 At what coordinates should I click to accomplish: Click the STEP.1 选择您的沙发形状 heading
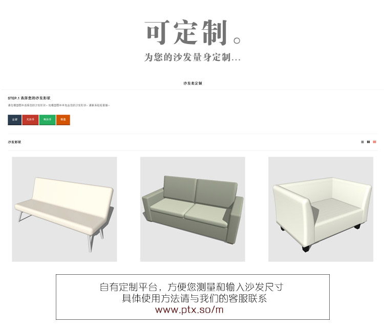click(x=29, y=98)
